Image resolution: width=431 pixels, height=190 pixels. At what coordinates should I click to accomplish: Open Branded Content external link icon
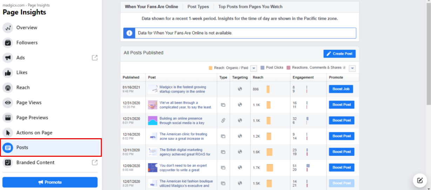[95, 162]
